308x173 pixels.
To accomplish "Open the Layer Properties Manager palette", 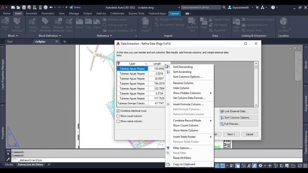I will tap(3, 74).
